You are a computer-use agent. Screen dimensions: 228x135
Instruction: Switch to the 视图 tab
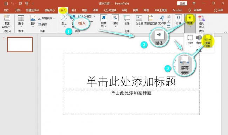tap(135, 10)
